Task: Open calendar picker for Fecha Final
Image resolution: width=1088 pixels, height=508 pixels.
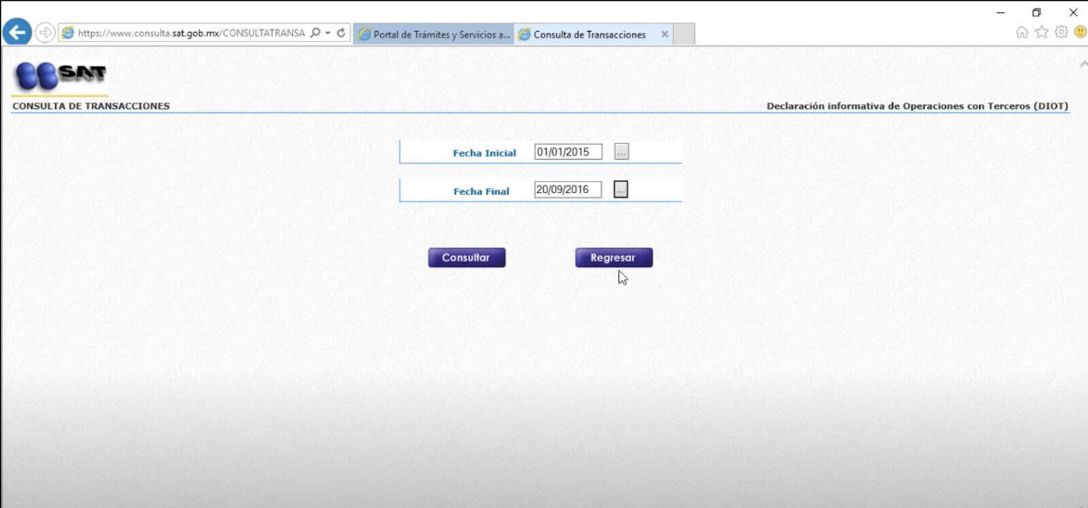Action: (x=620, y=190)
